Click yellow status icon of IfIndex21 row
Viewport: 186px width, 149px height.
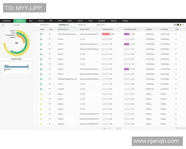(41, 124)
